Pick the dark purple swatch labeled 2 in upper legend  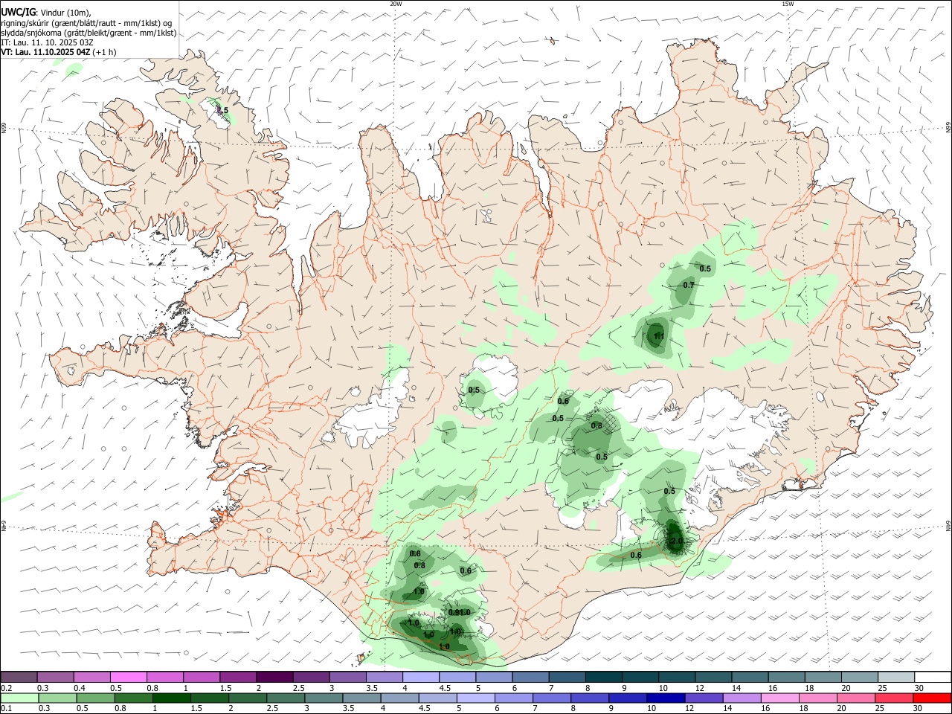tap(274, 677)
